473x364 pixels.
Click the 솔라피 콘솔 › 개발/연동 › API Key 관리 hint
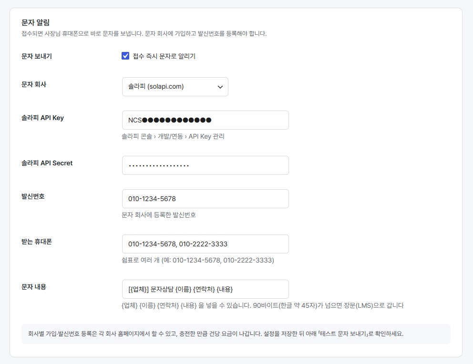click(x=173, y=136)
